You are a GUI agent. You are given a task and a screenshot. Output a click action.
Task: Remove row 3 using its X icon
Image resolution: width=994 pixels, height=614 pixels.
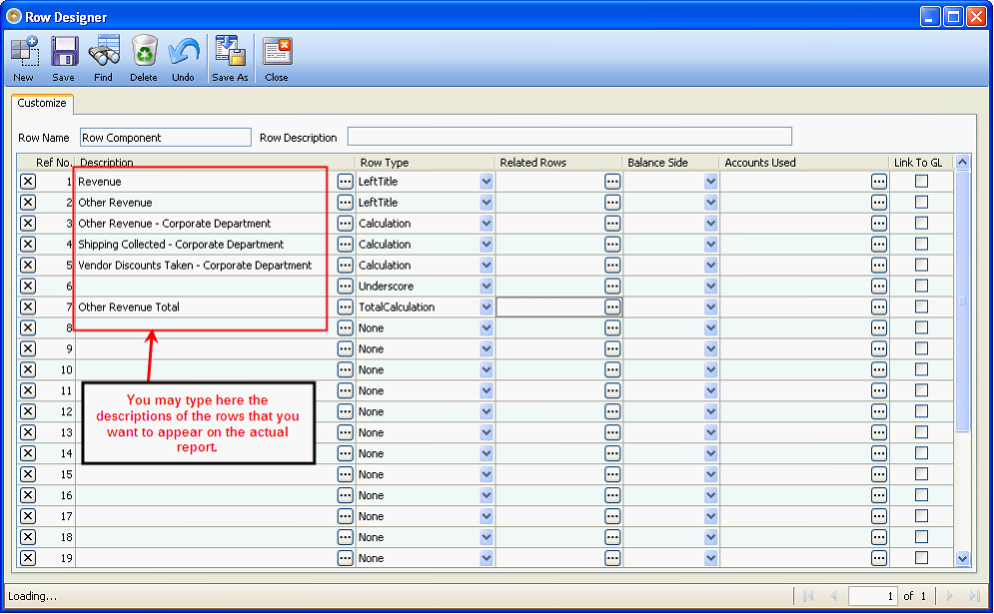pos(28,223)
